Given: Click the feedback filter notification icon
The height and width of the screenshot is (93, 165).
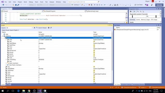Looking at the screenshot, I should click(x=146, y=5).
